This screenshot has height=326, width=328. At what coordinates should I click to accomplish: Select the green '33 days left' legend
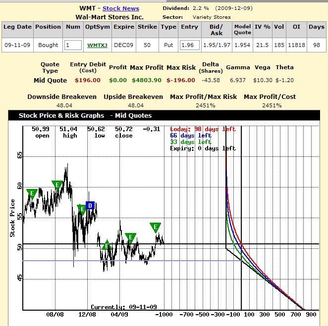click(x=191, y=142)
